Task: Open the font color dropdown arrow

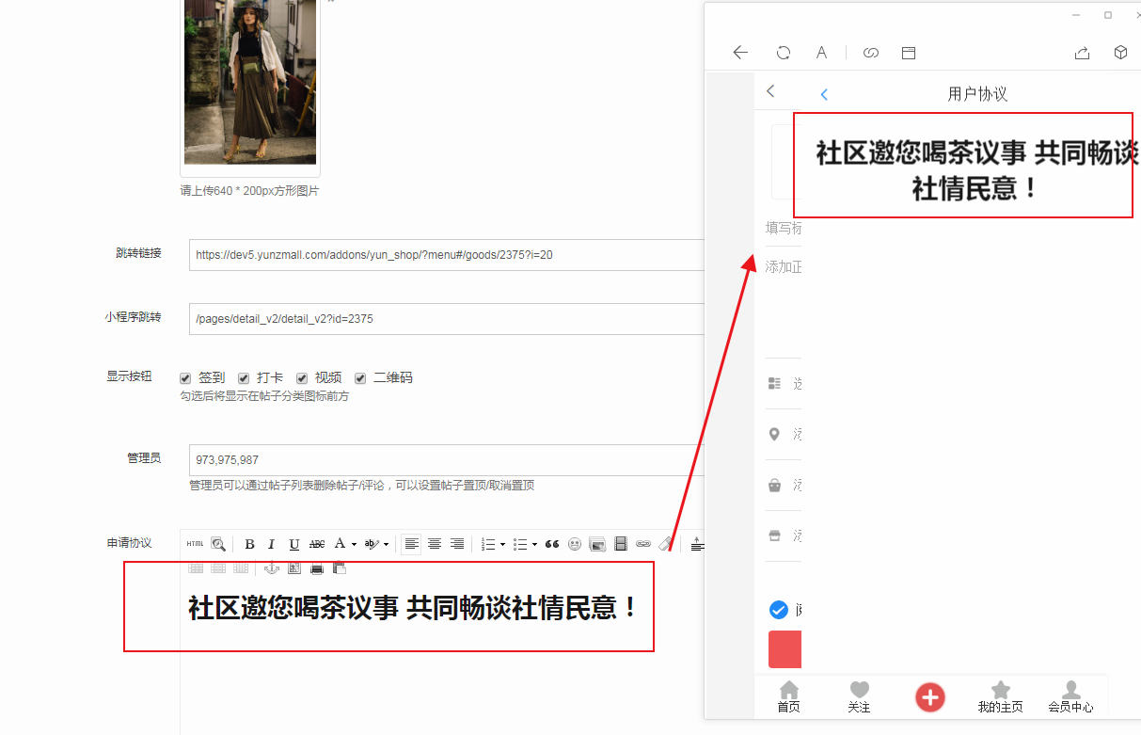Action: click(x=354, y=544)
